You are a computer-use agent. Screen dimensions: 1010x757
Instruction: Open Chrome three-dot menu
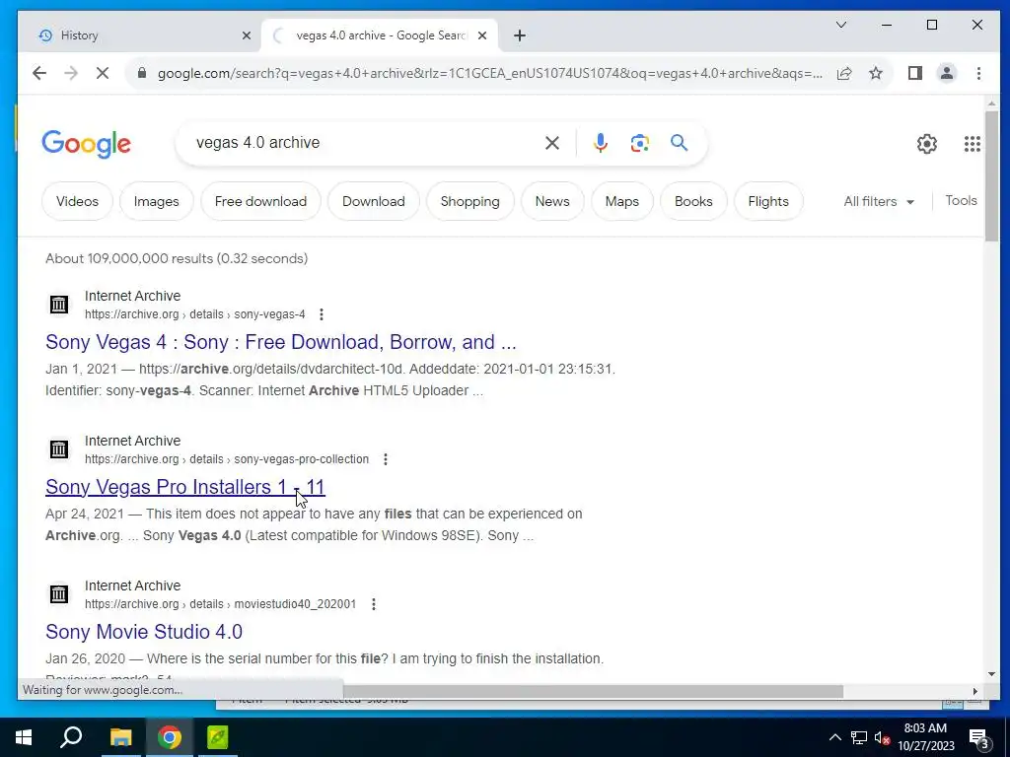978,73
